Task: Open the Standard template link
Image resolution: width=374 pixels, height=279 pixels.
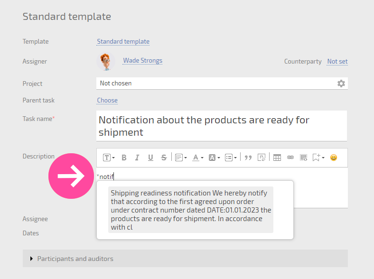Action: (123, 41)
